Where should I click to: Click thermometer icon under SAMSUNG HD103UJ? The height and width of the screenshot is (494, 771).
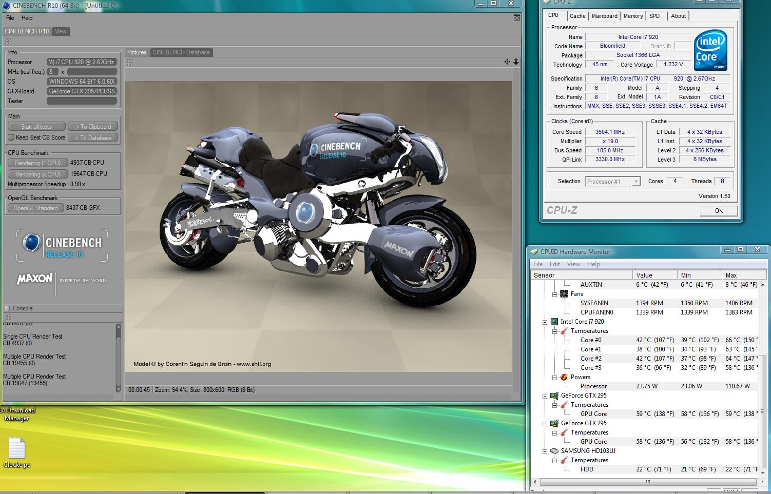click(564, 460)
